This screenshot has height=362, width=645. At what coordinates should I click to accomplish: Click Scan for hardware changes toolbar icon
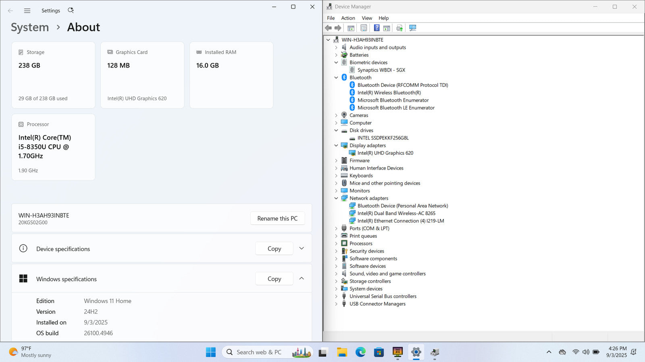click(x=412, y=28)
